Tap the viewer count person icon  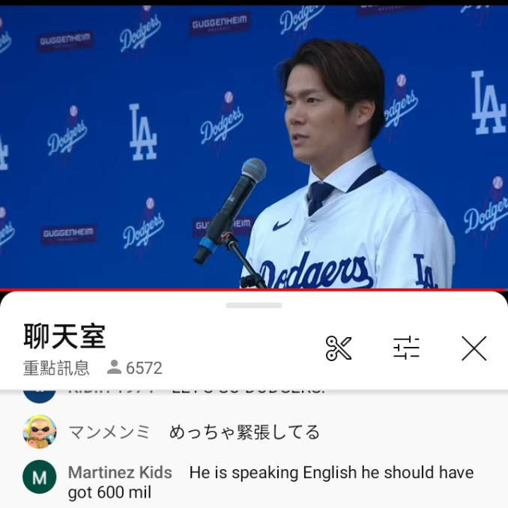pyautogui.click(x=114, y=367)
